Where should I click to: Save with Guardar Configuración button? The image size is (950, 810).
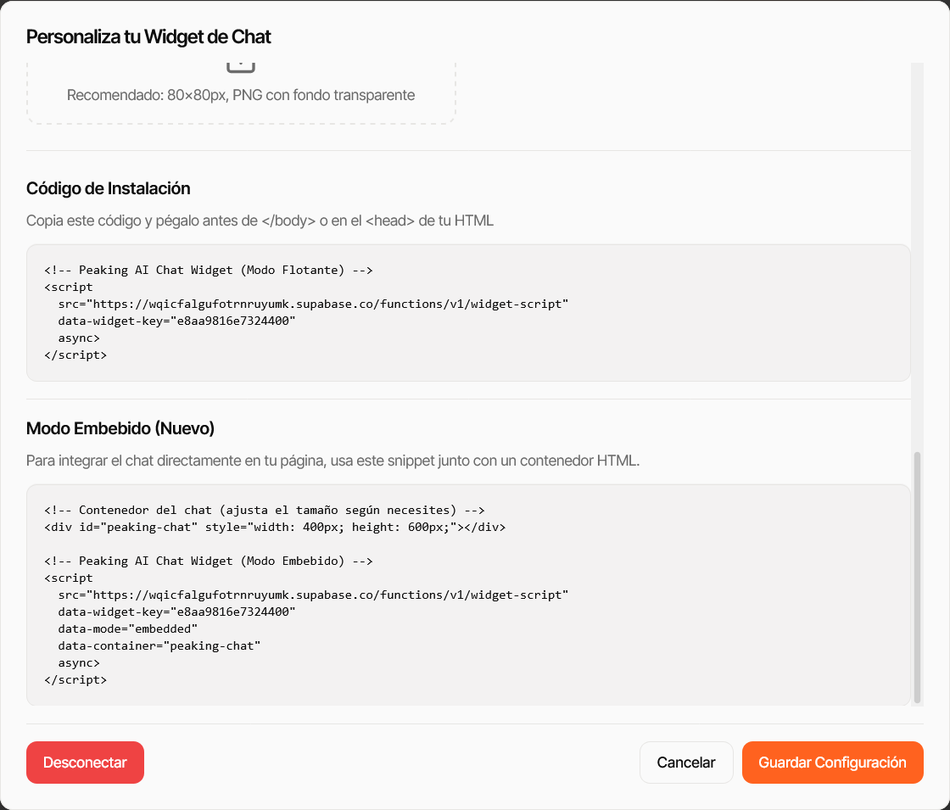832,763
